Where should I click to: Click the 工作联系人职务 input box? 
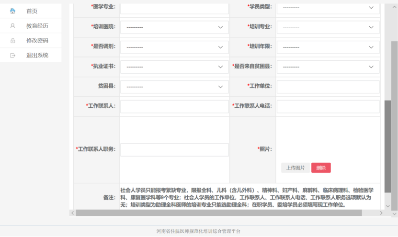[x=174, y=149]
